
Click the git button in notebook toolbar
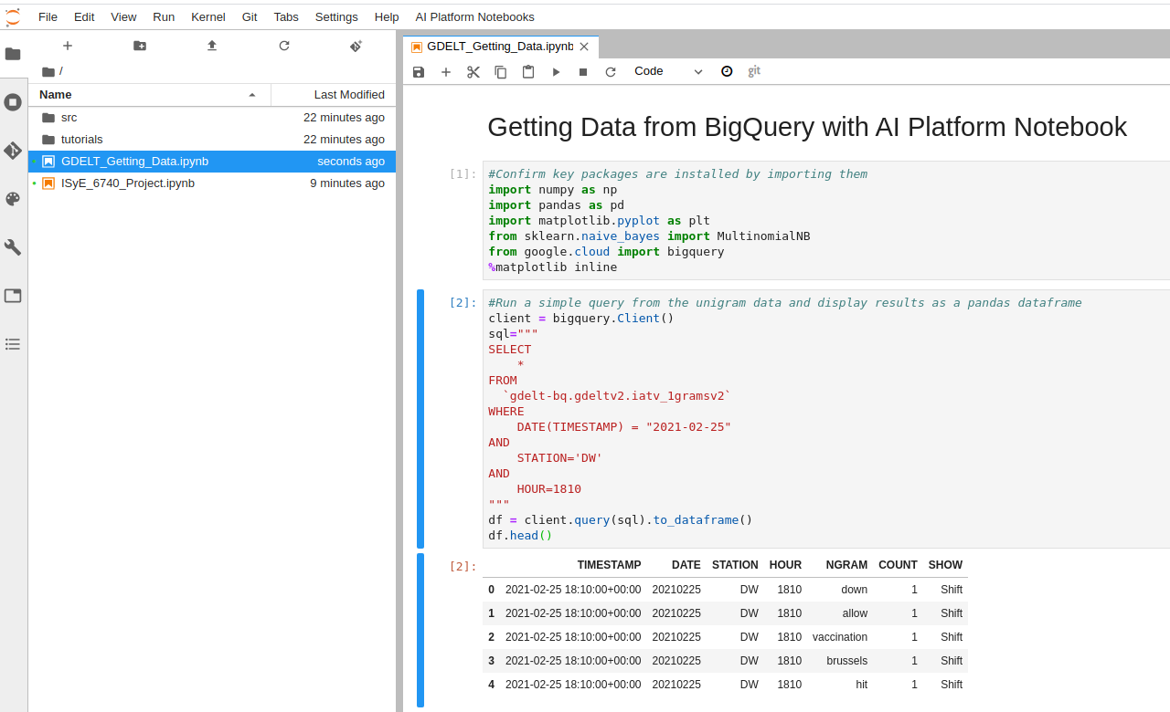click(754, 71)
